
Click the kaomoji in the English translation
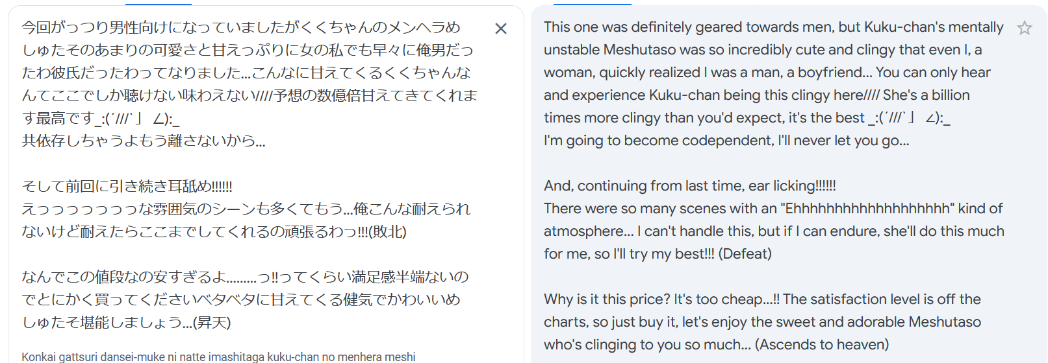click(x=908, y=118)
